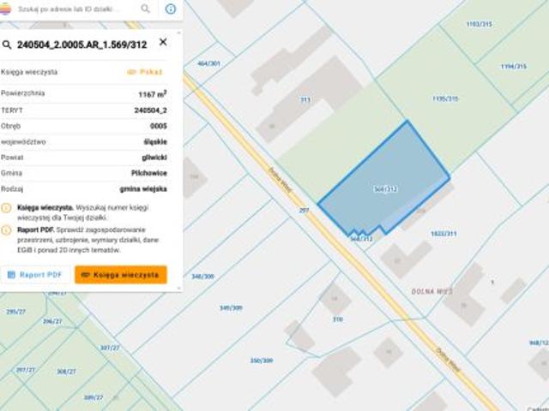Click parcel label 350/309 on the map
Image resolution: width=549 pixels, height=411 pixels.
tap(261, 360)
